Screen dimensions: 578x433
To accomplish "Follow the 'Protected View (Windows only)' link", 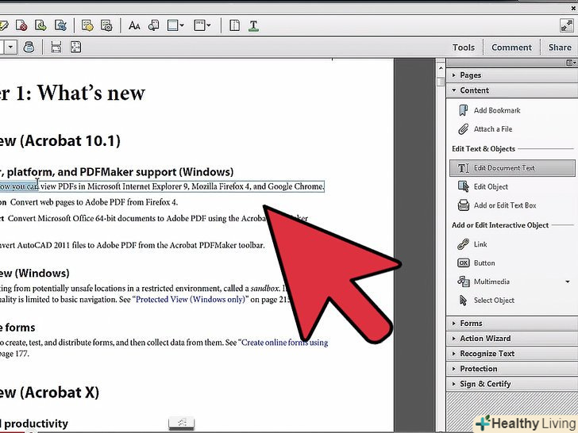I will click(191, 299).
